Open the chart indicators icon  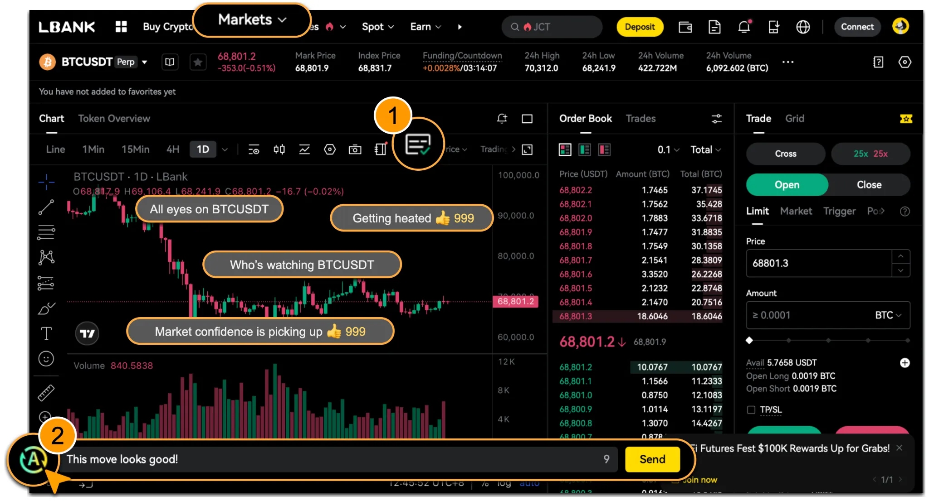304,149
